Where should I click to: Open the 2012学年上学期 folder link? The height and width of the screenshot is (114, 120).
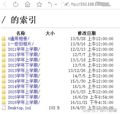coord(24,60)
